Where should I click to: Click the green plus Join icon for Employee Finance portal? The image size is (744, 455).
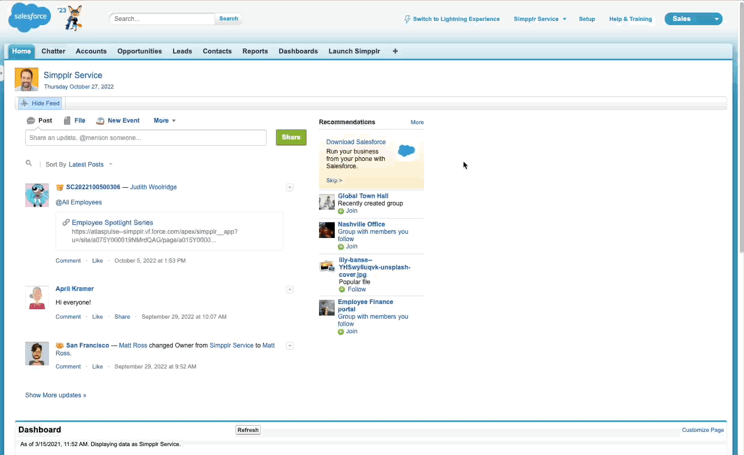[x=341, y=332]
